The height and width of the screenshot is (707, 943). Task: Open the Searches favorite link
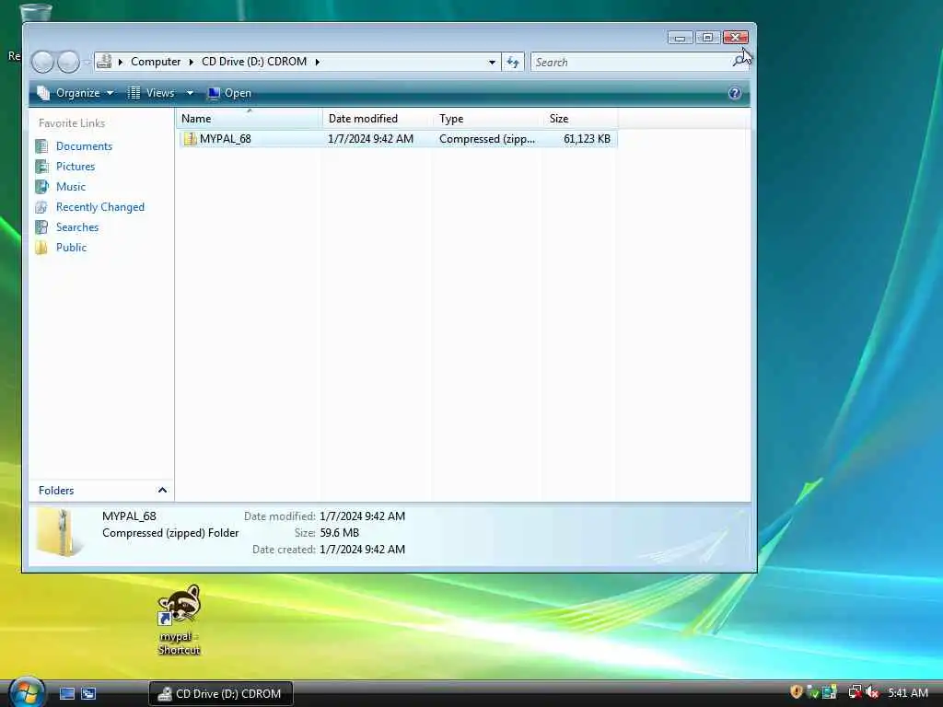pyautogui.click(x=77, y=227)
